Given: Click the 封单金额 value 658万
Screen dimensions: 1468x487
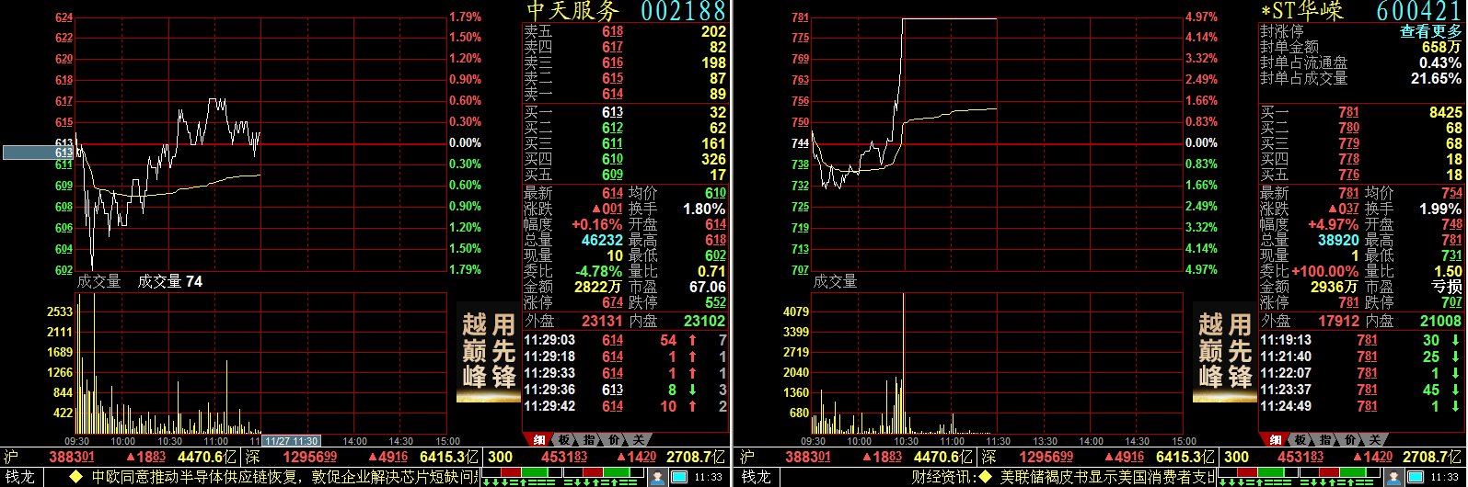Looking at the screenshot, I should point(1441,47).
